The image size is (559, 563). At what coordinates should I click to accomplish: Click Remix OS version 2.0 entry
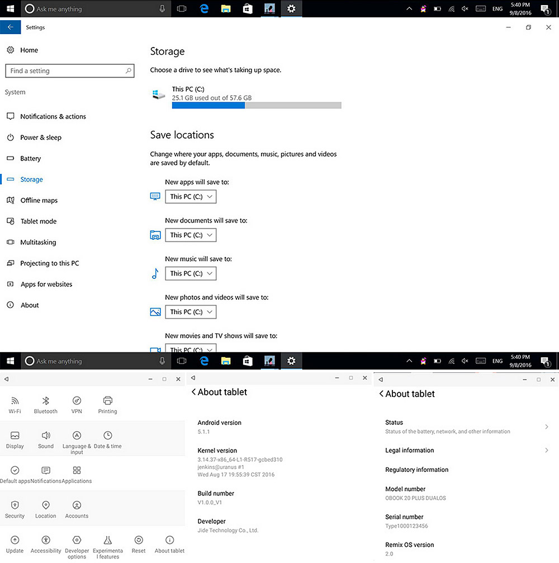tap(410, 549)
